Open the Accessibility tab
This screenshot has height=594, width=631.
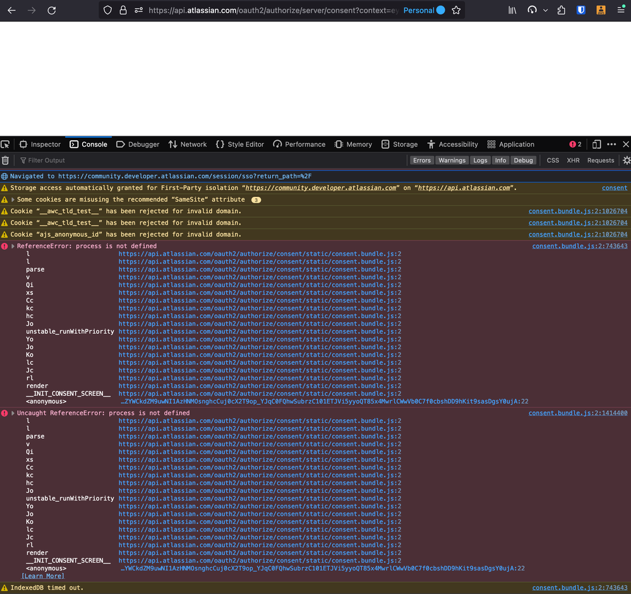tap(452, 145)
